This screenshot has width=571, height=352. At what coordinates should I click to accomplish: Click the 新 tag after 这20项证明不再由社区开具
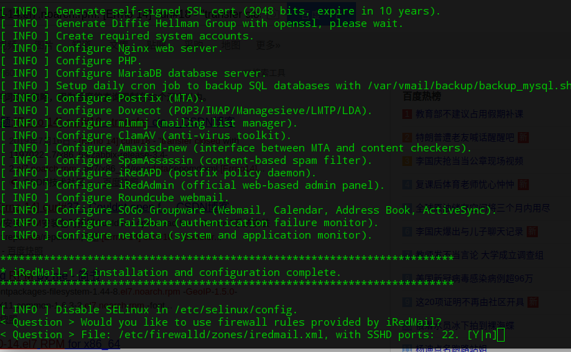click(532, 302)
